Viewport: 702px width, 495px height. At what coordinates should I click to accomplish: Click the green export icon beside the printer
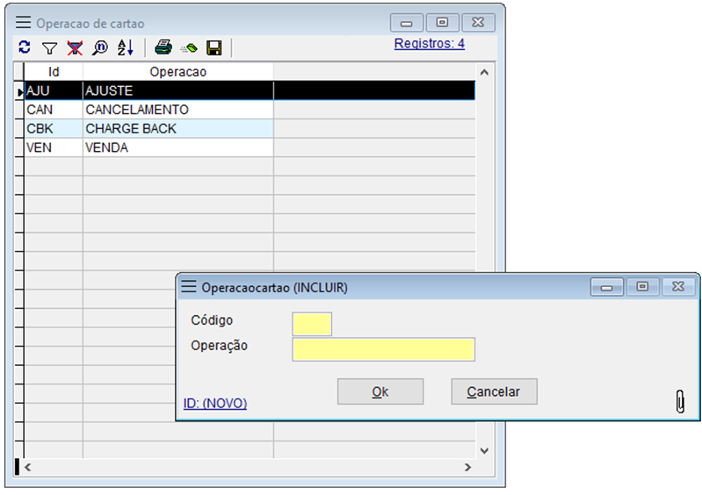point(188,48)
